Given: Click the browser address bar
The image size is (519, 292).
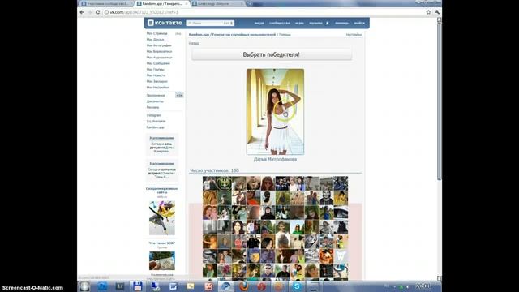Looking at the screenshot, I should point(264,12).
